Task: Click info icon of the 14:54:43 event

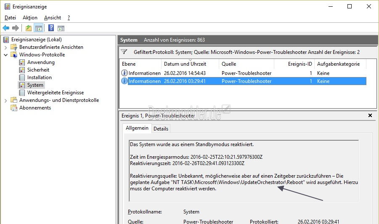Action: click(124, 73)
